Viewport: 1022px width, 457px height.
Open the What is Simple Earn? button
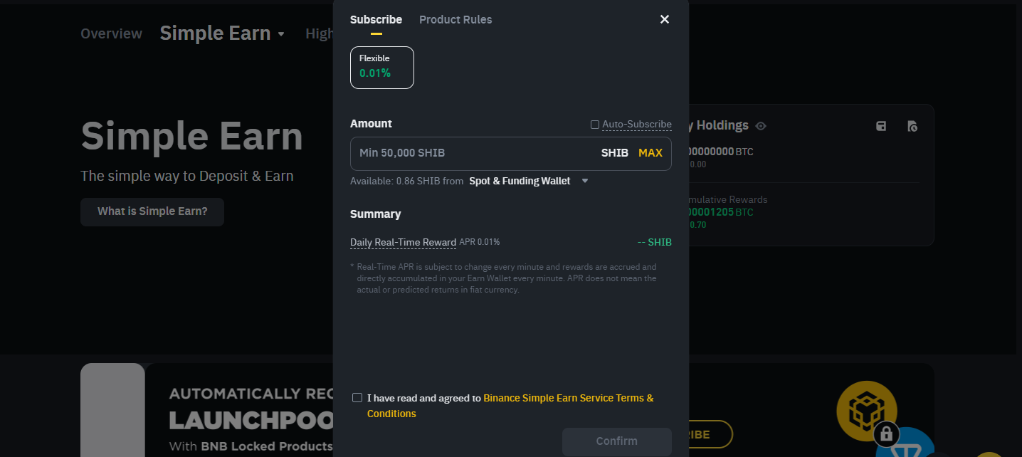[x=152, y=211]
